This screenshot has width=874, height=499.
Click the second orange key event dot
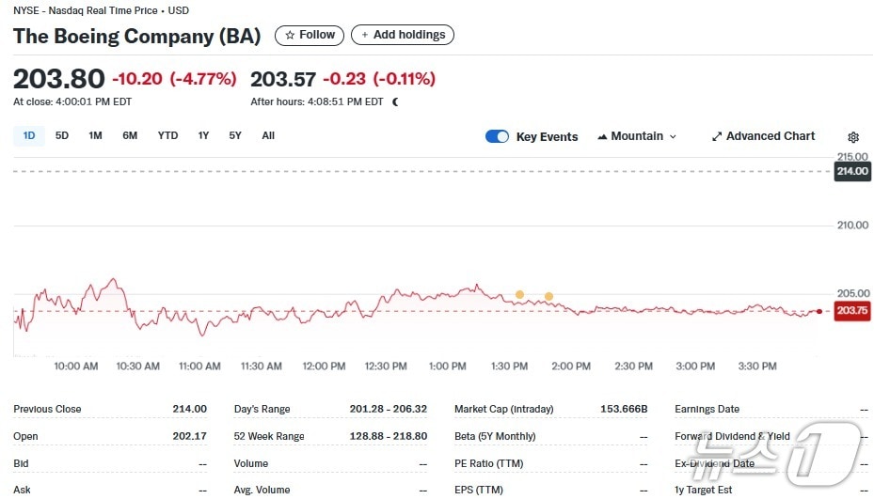click(548, 297)
